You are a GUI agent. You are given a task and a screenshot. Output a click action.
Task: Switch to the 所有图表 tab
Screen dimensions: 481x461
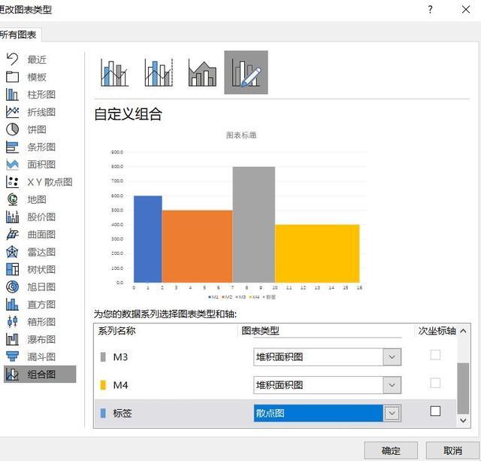pyautogui.click(x=19, y=35)
